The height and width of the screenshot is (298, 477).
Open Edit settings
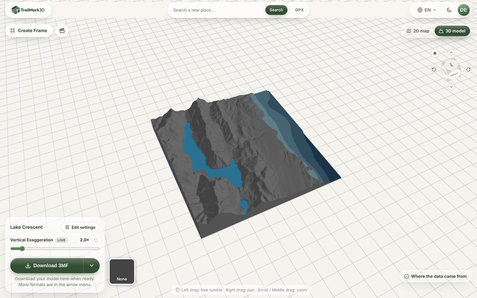(x=80, y=227)
